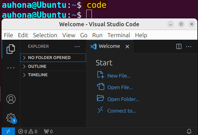
Task: Select the Welcome editor tab
Action: point(110,47)
